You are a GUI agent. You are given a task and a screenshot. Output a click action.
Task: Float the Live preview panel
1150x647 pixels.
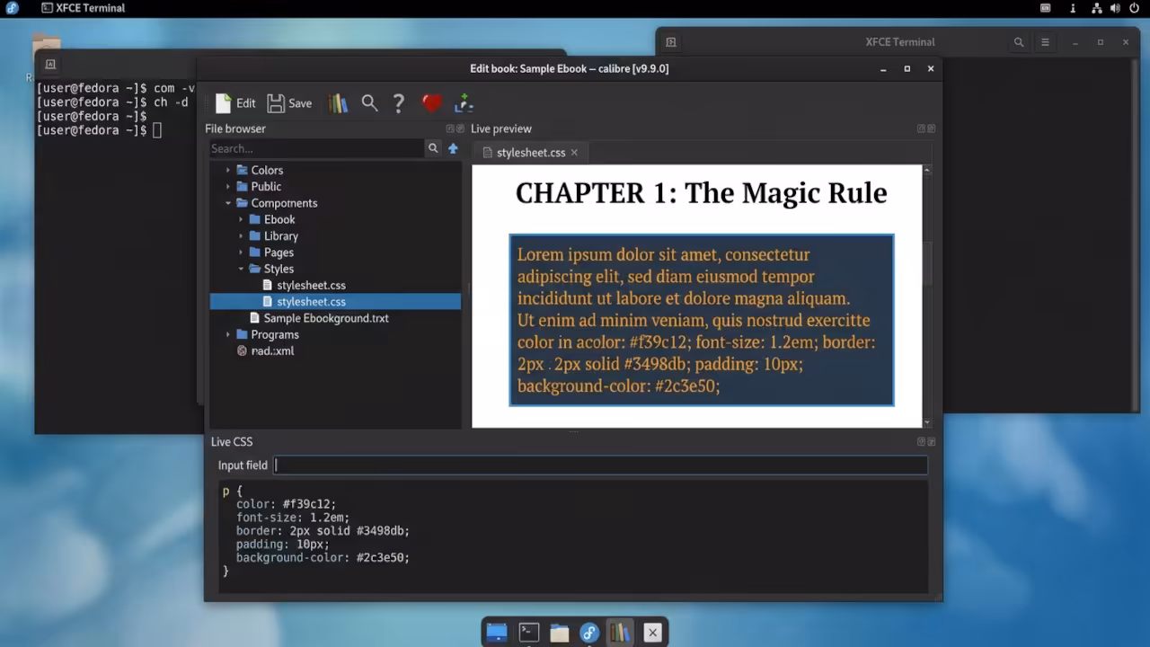(x=921, y=129)
